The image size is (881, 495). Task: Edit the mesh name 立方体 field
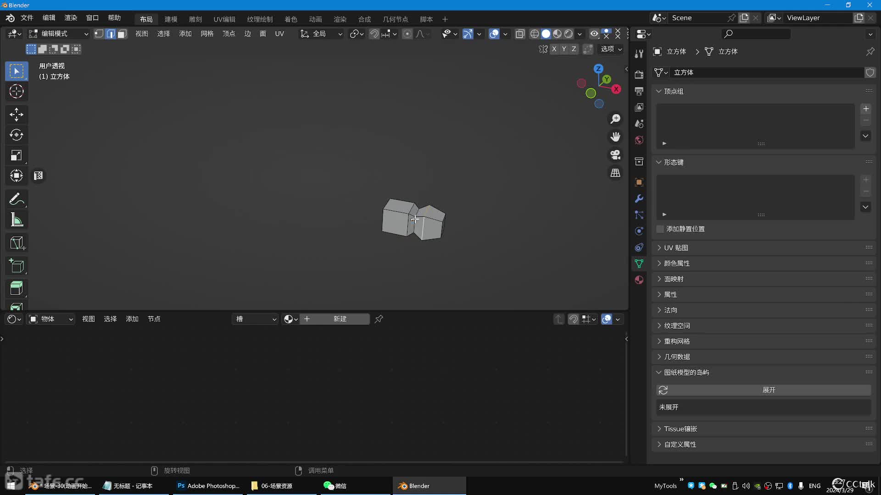(x=766, y=72)
